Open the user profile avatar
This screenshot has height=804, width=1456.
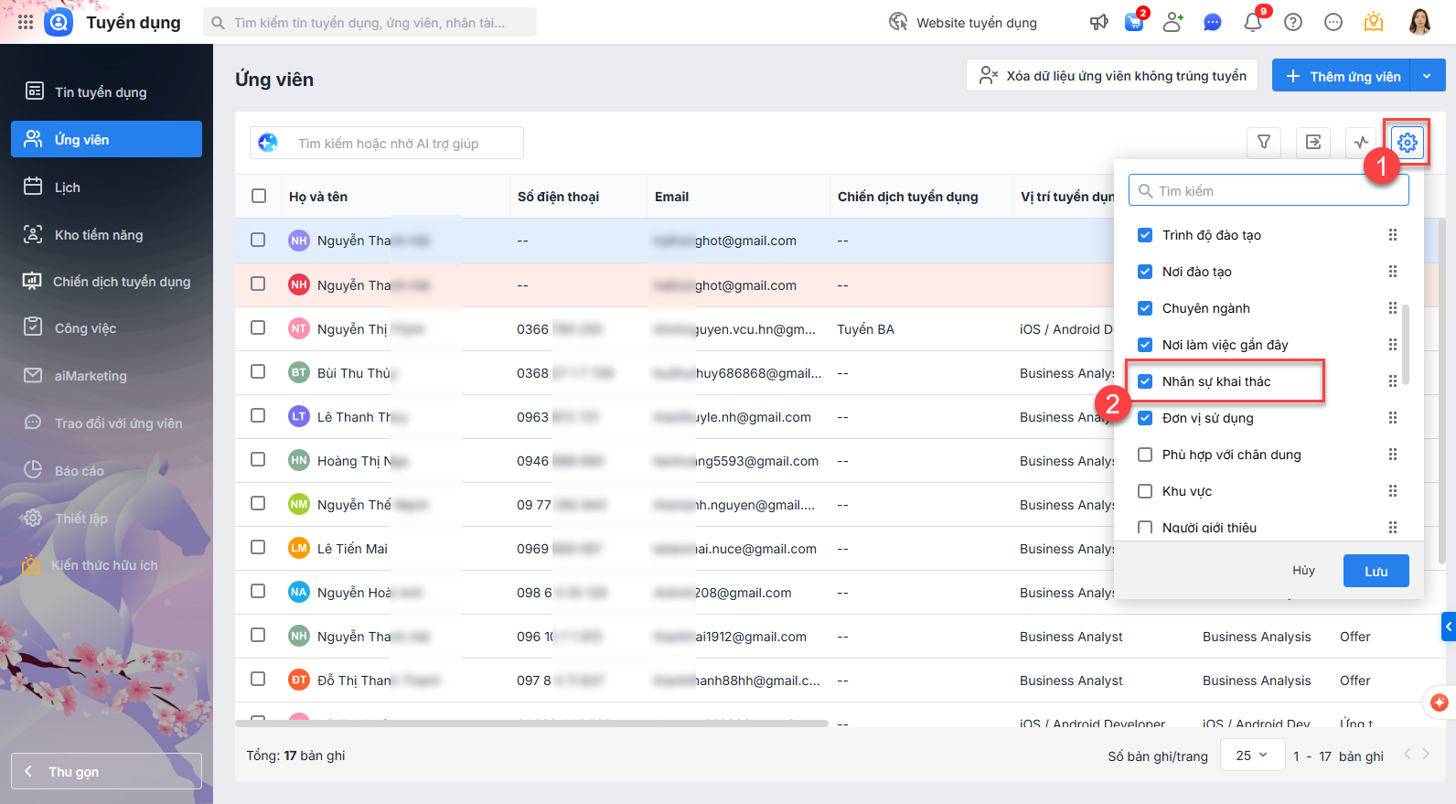pos(1420,22)
